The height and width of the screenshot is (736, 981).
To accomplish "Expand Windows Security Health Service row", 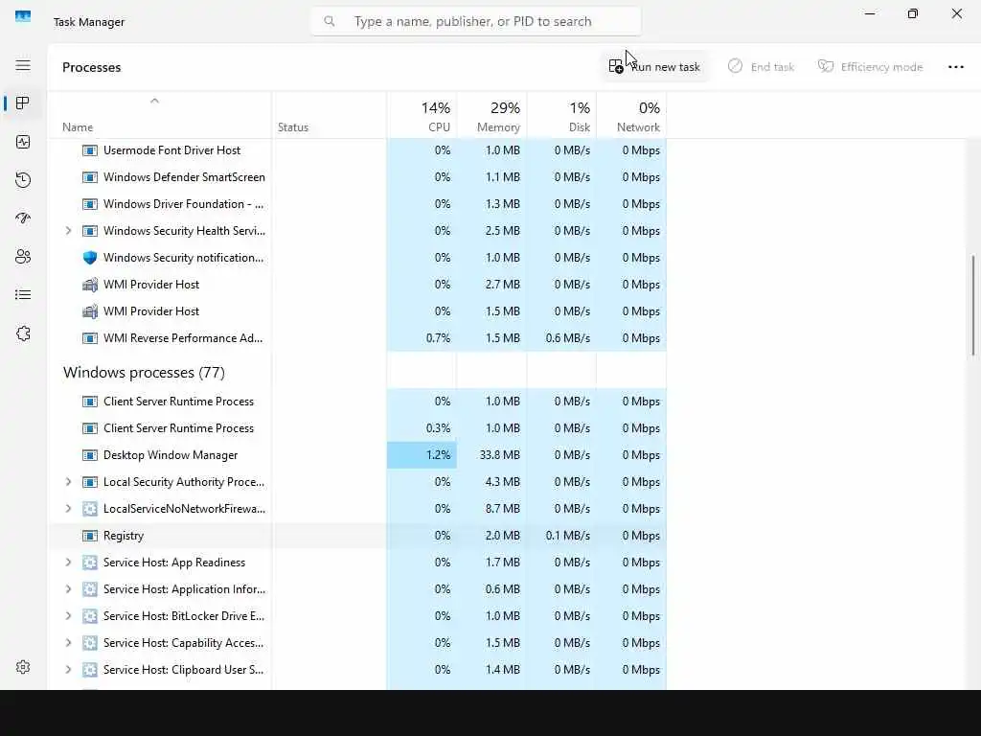I will click(x=68, y=231).
